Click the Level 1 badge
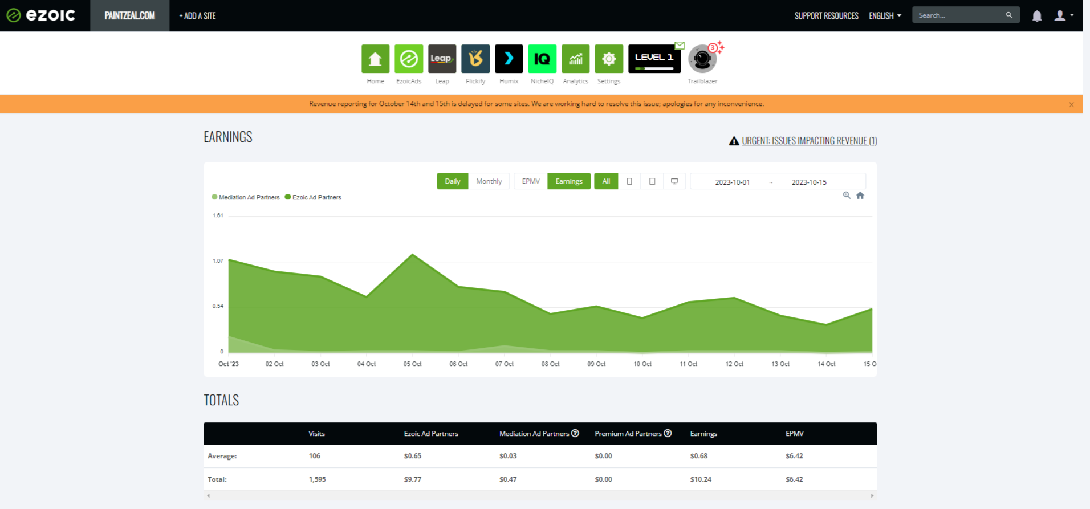 coord(654,59)
